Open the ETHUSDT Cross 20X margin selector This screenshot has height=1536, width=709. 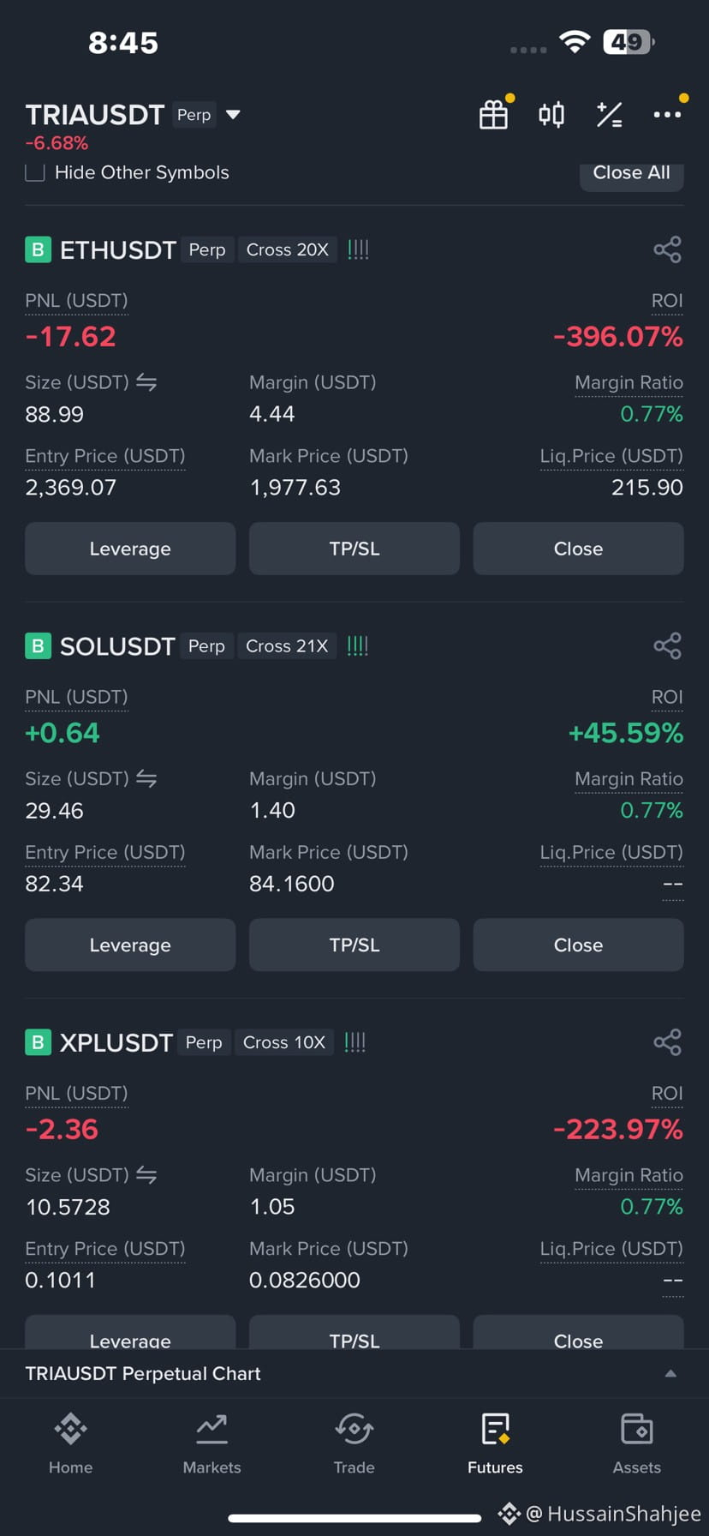(288, 249)
